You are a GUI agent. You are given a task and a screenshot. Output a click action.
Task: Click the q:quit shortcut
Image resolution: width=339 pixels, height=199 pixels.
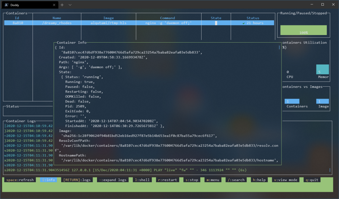(x=312, y=180)
